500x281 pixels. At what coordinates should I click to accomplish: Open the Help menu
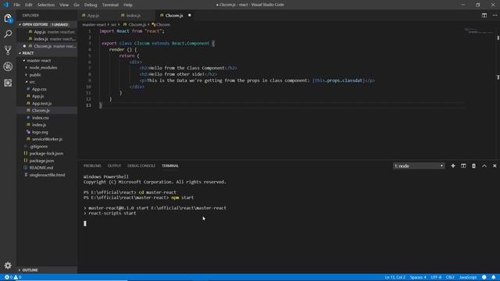(x=128, y=5)
